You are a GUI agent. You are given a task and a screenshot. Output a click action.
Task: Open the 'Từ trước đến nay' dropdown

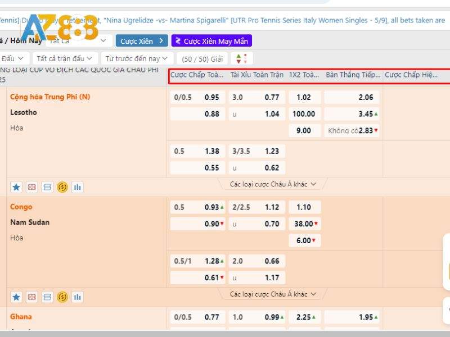(x=137, y=58)
